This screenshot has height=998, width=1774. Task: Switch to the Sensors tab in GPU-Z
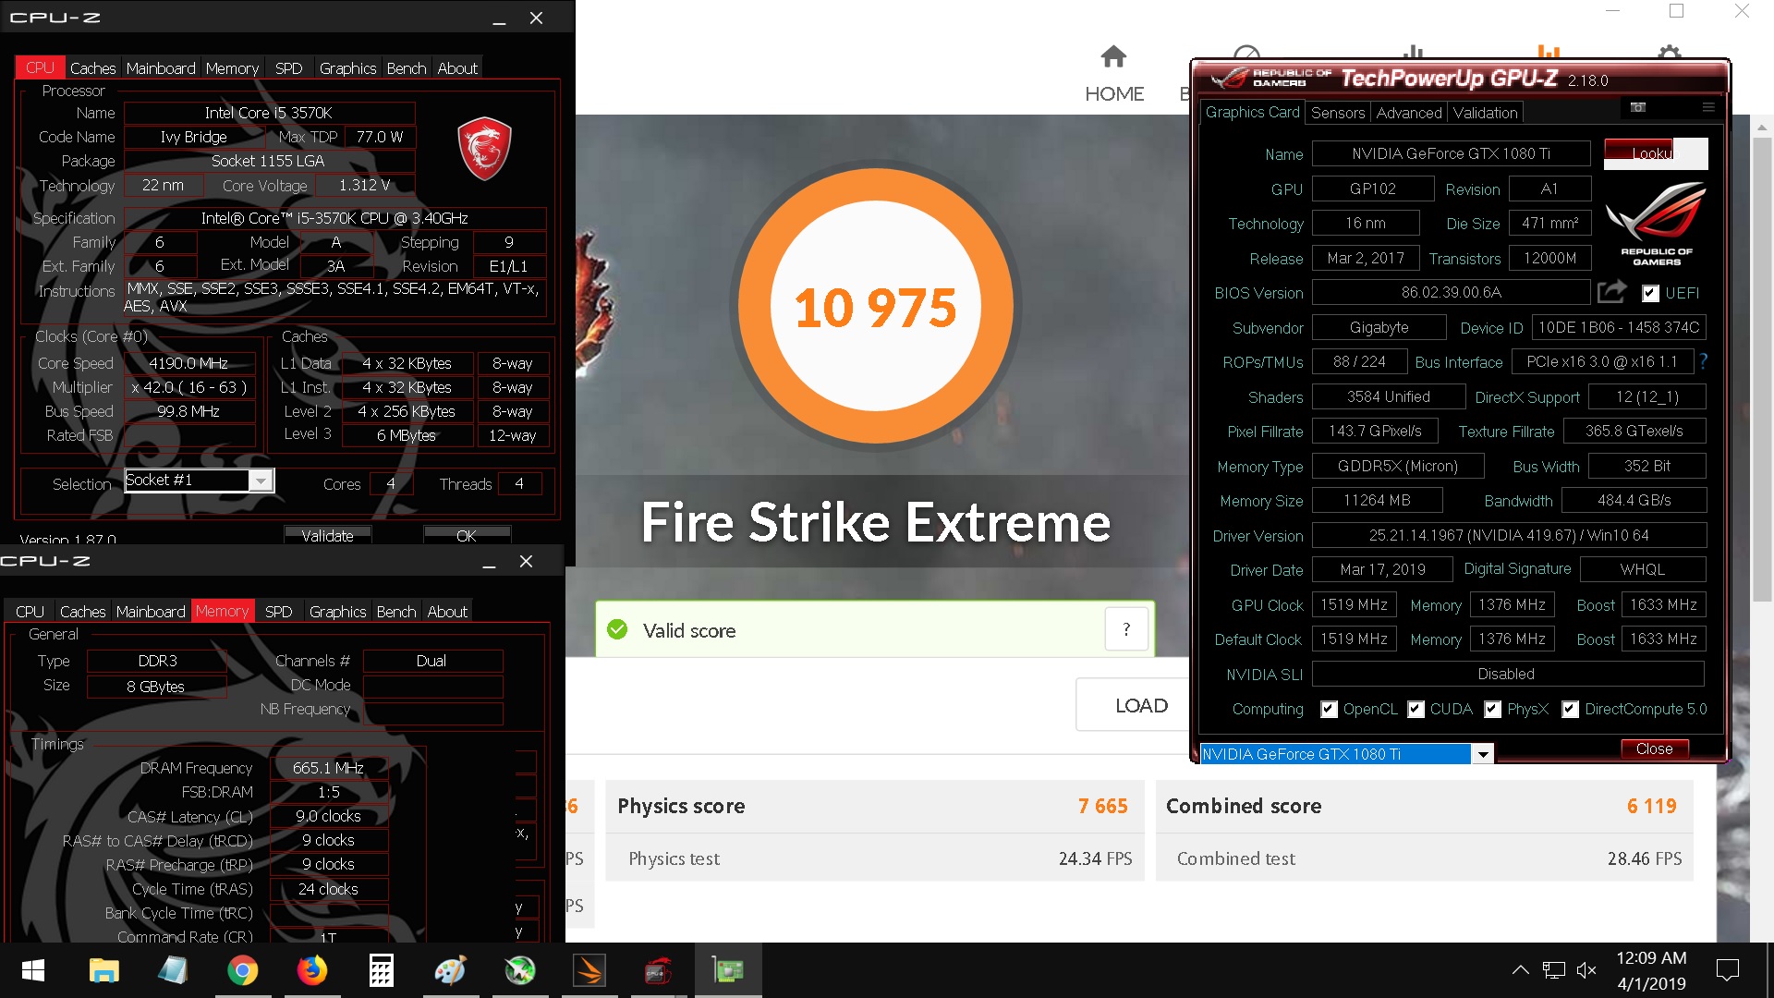[x=1338, y=113]
